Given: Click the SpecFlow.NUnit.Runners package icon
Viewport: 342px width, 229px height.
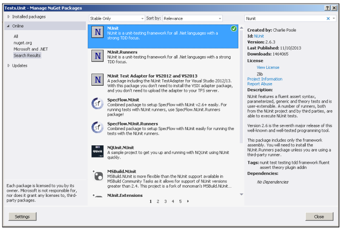Looking at the screenshot, I should (98, 128).
